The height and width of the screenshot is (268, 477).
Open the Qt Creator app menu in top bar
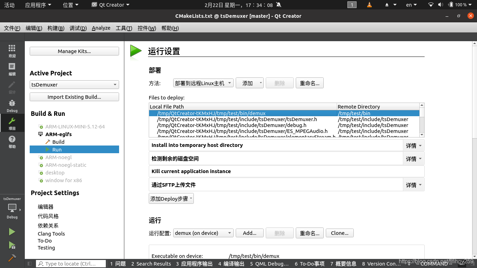tap(110, 5)
